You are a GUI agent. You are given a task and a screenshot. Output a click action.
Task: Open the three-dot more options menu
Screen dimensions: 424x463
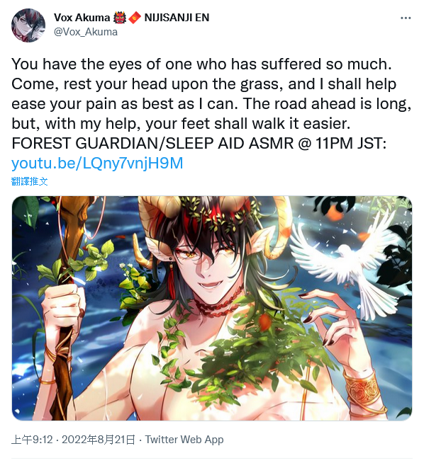tap(406, 18)
